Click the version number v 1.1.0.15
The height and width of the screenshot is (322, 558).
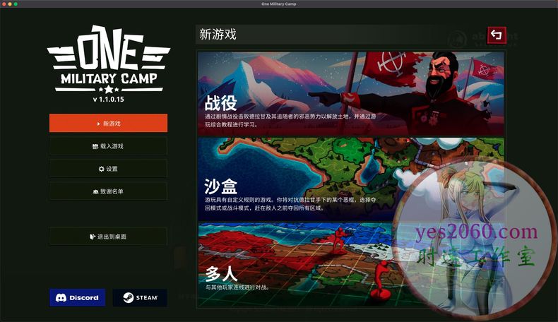108,100
